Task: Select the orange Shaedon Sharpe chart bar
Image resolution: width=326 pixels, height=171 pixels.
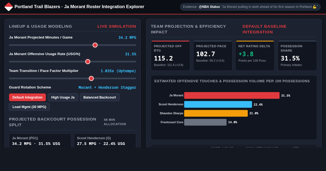Action: (x=216, y=113)
